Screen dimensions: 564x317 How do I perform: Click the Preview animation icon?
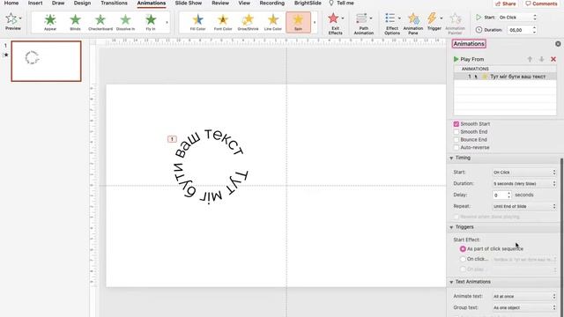11,18
